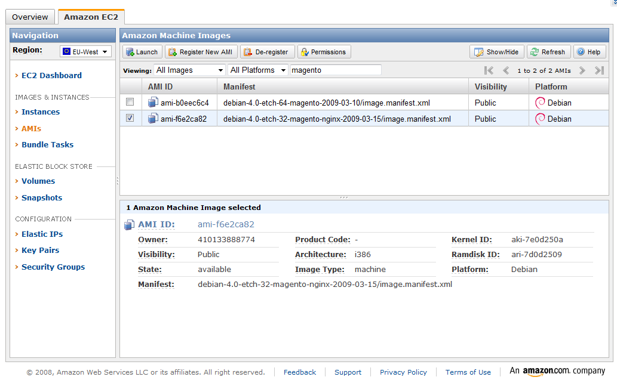Open the All Images viewing dropdown
The width and height of the screenshot is (617, 380).
(x=190, y=70)
